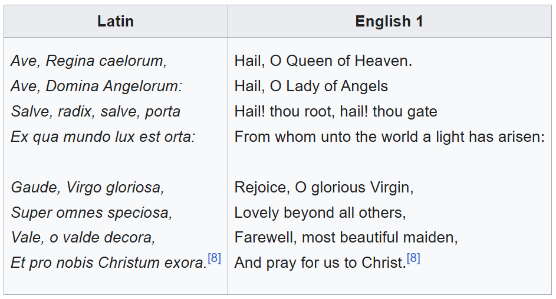
Task: Select the line 'Ave, Domina Angelorum'
Action: 97,86
